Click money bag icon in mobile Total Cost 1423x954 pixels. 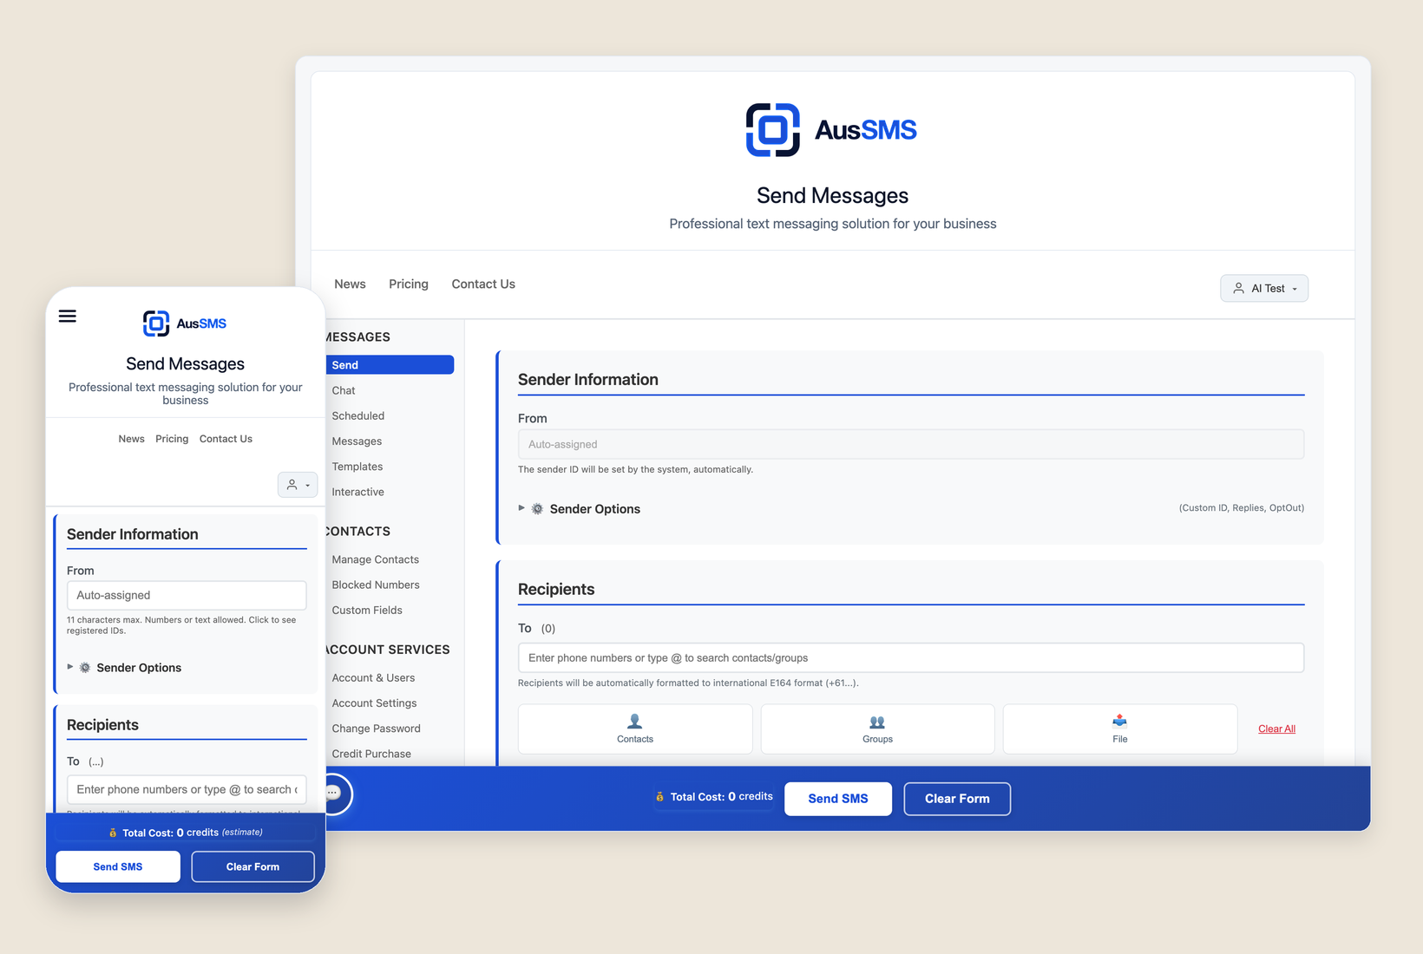pyautogui.click(x=113, y=833)
